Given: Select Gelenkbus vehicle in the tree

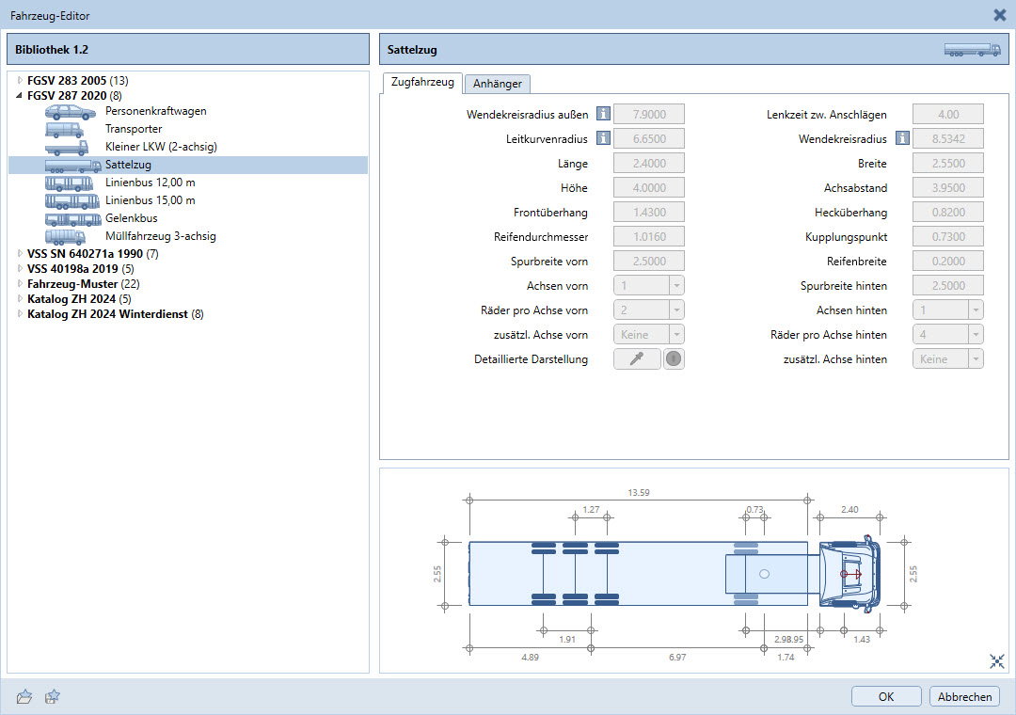Looking at the screenshot, I should pos(131,218).
